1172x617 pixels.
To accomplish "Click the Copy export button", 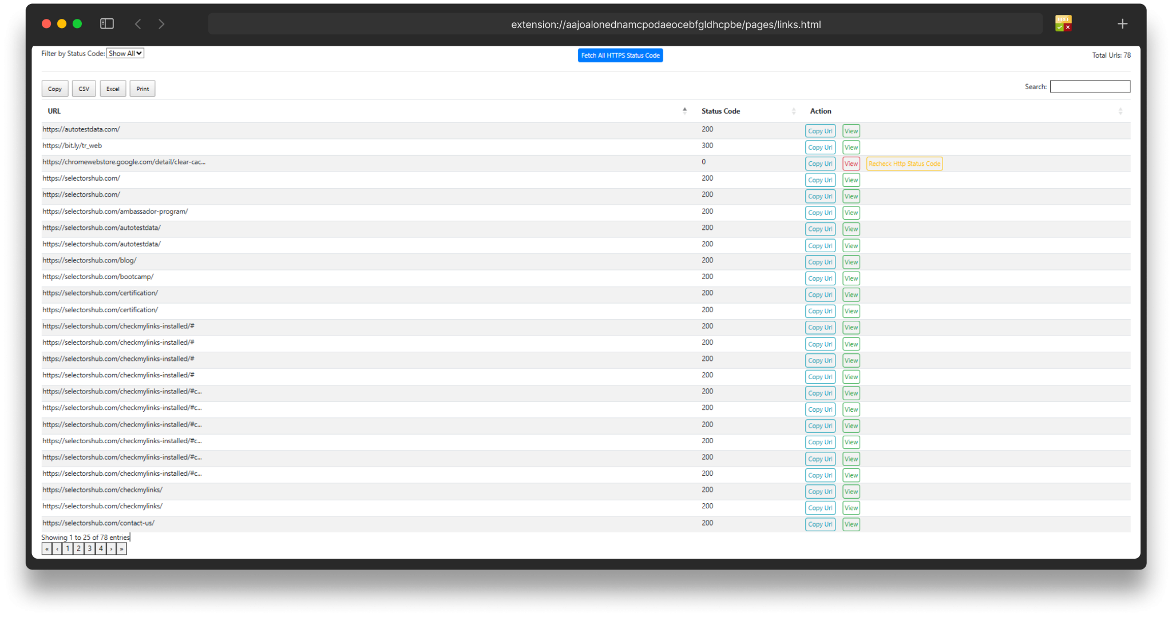I will (x=55, y=88).
